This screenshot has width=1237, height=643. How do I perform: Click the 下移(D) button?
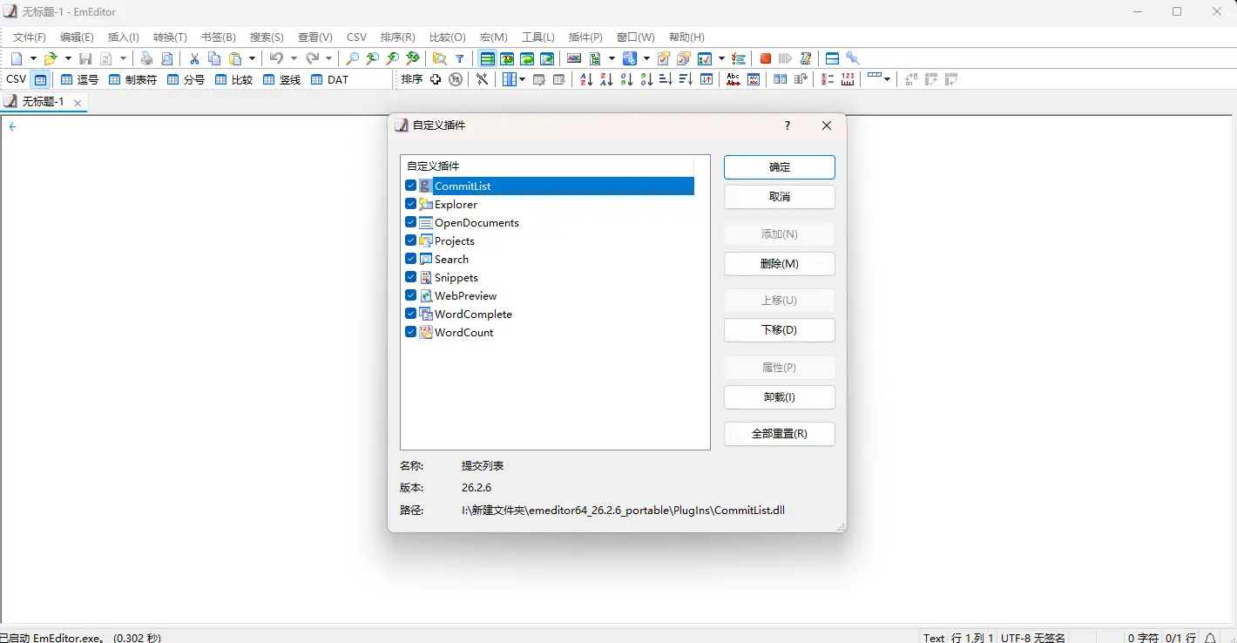[780, 330]
